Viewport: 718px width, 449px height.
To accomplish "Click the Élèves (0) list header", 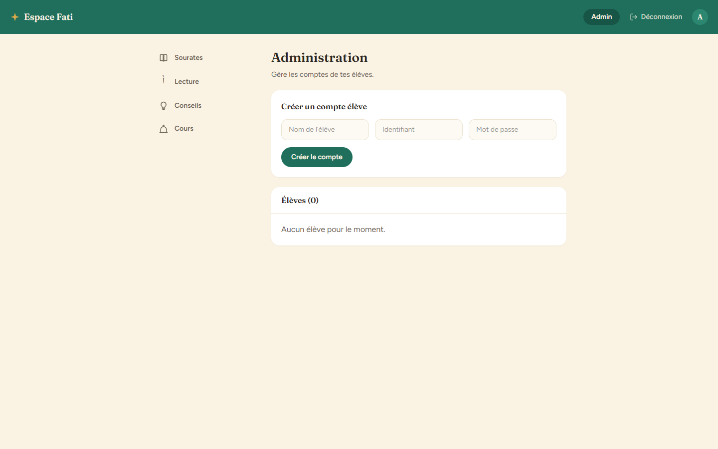I will [300, 201].
